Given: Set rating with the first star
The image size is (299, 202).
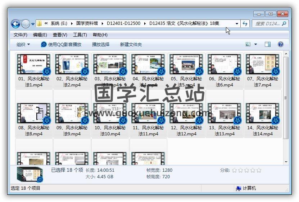Looking at the screenshot, I should pos(234,170).
